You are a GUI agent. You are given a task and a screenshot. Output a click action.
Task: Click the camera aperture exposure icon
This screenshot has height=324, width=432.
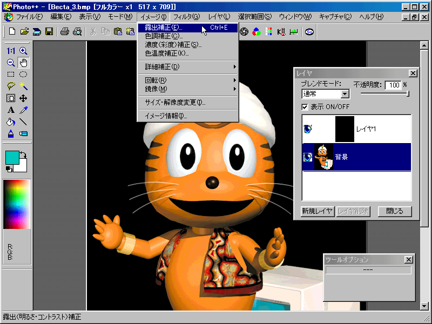(x=244, y=32)
